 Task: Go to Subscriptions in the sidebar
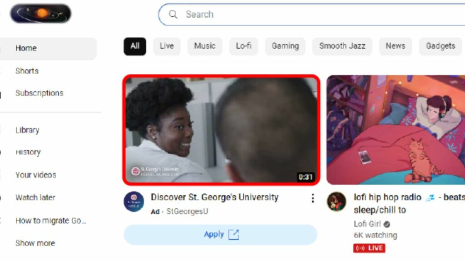click(39, 93)
